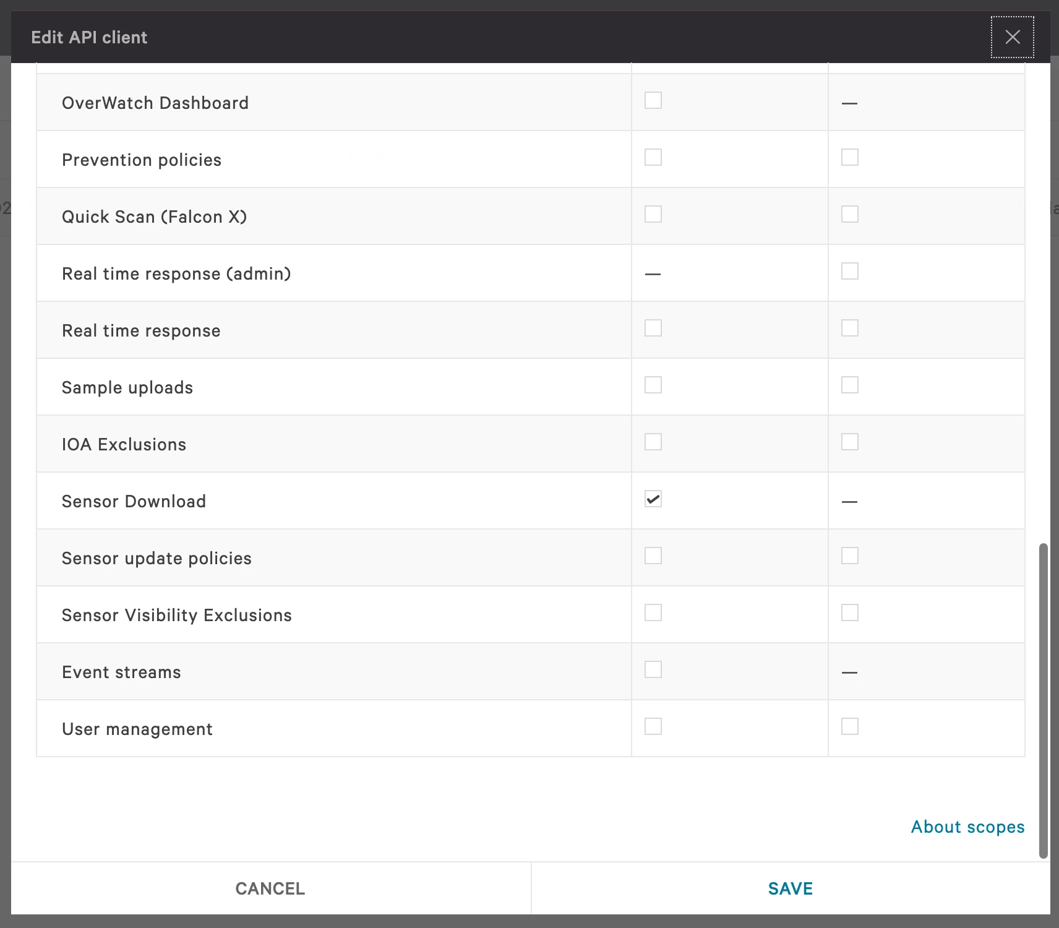Close the Edit API client dialog
The height and width of the screenshot is (928, 1059).
pos(1012,37)
